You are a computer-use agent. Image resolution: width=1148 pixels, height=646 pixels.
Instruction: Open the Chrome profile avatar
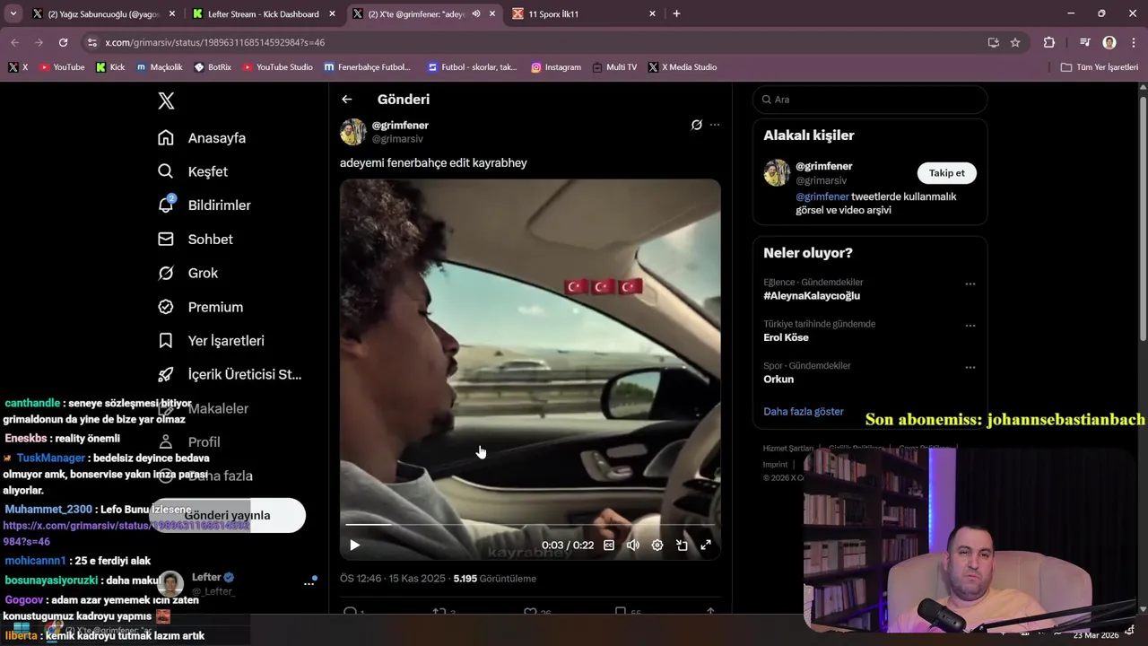pyautogui.click(x=1109, y=42)
